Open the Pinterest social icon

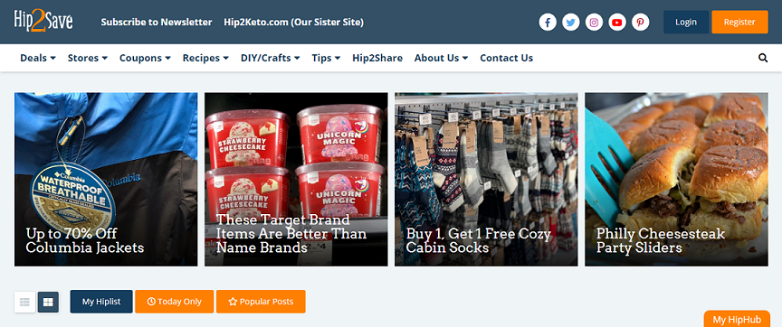(x=641, y=23)
